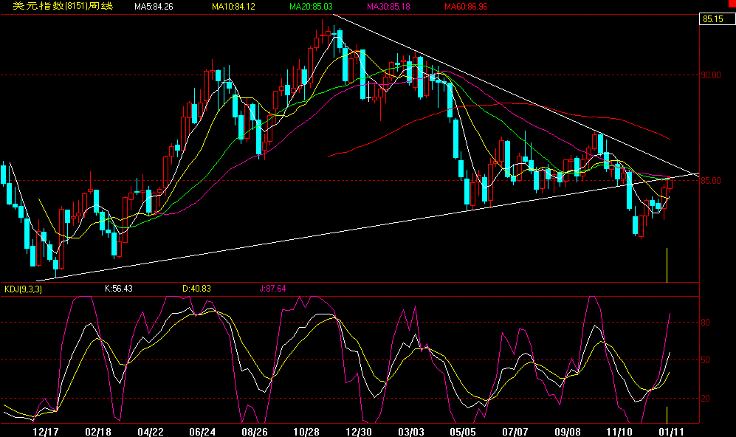Click the 09/08 date axis label
736x437 pixels.
568,432
